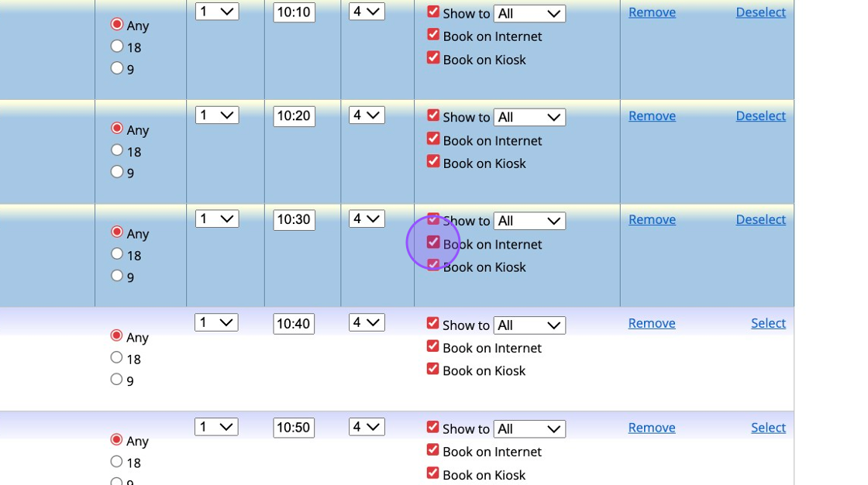Select 18 radio in 10:30 row
The image size is (868, 485).
click(117, 253)
